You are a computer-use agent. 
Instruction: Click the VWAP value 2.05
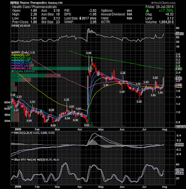tap(93, 22)
